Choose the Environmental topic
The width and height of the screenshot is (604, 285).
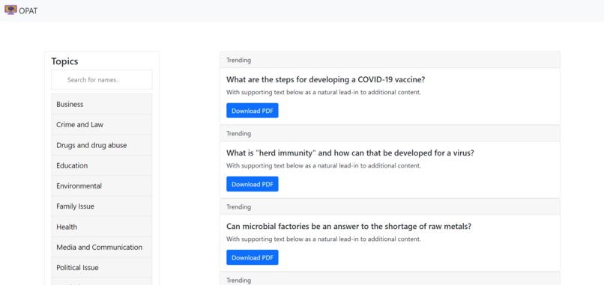point(102,186)
